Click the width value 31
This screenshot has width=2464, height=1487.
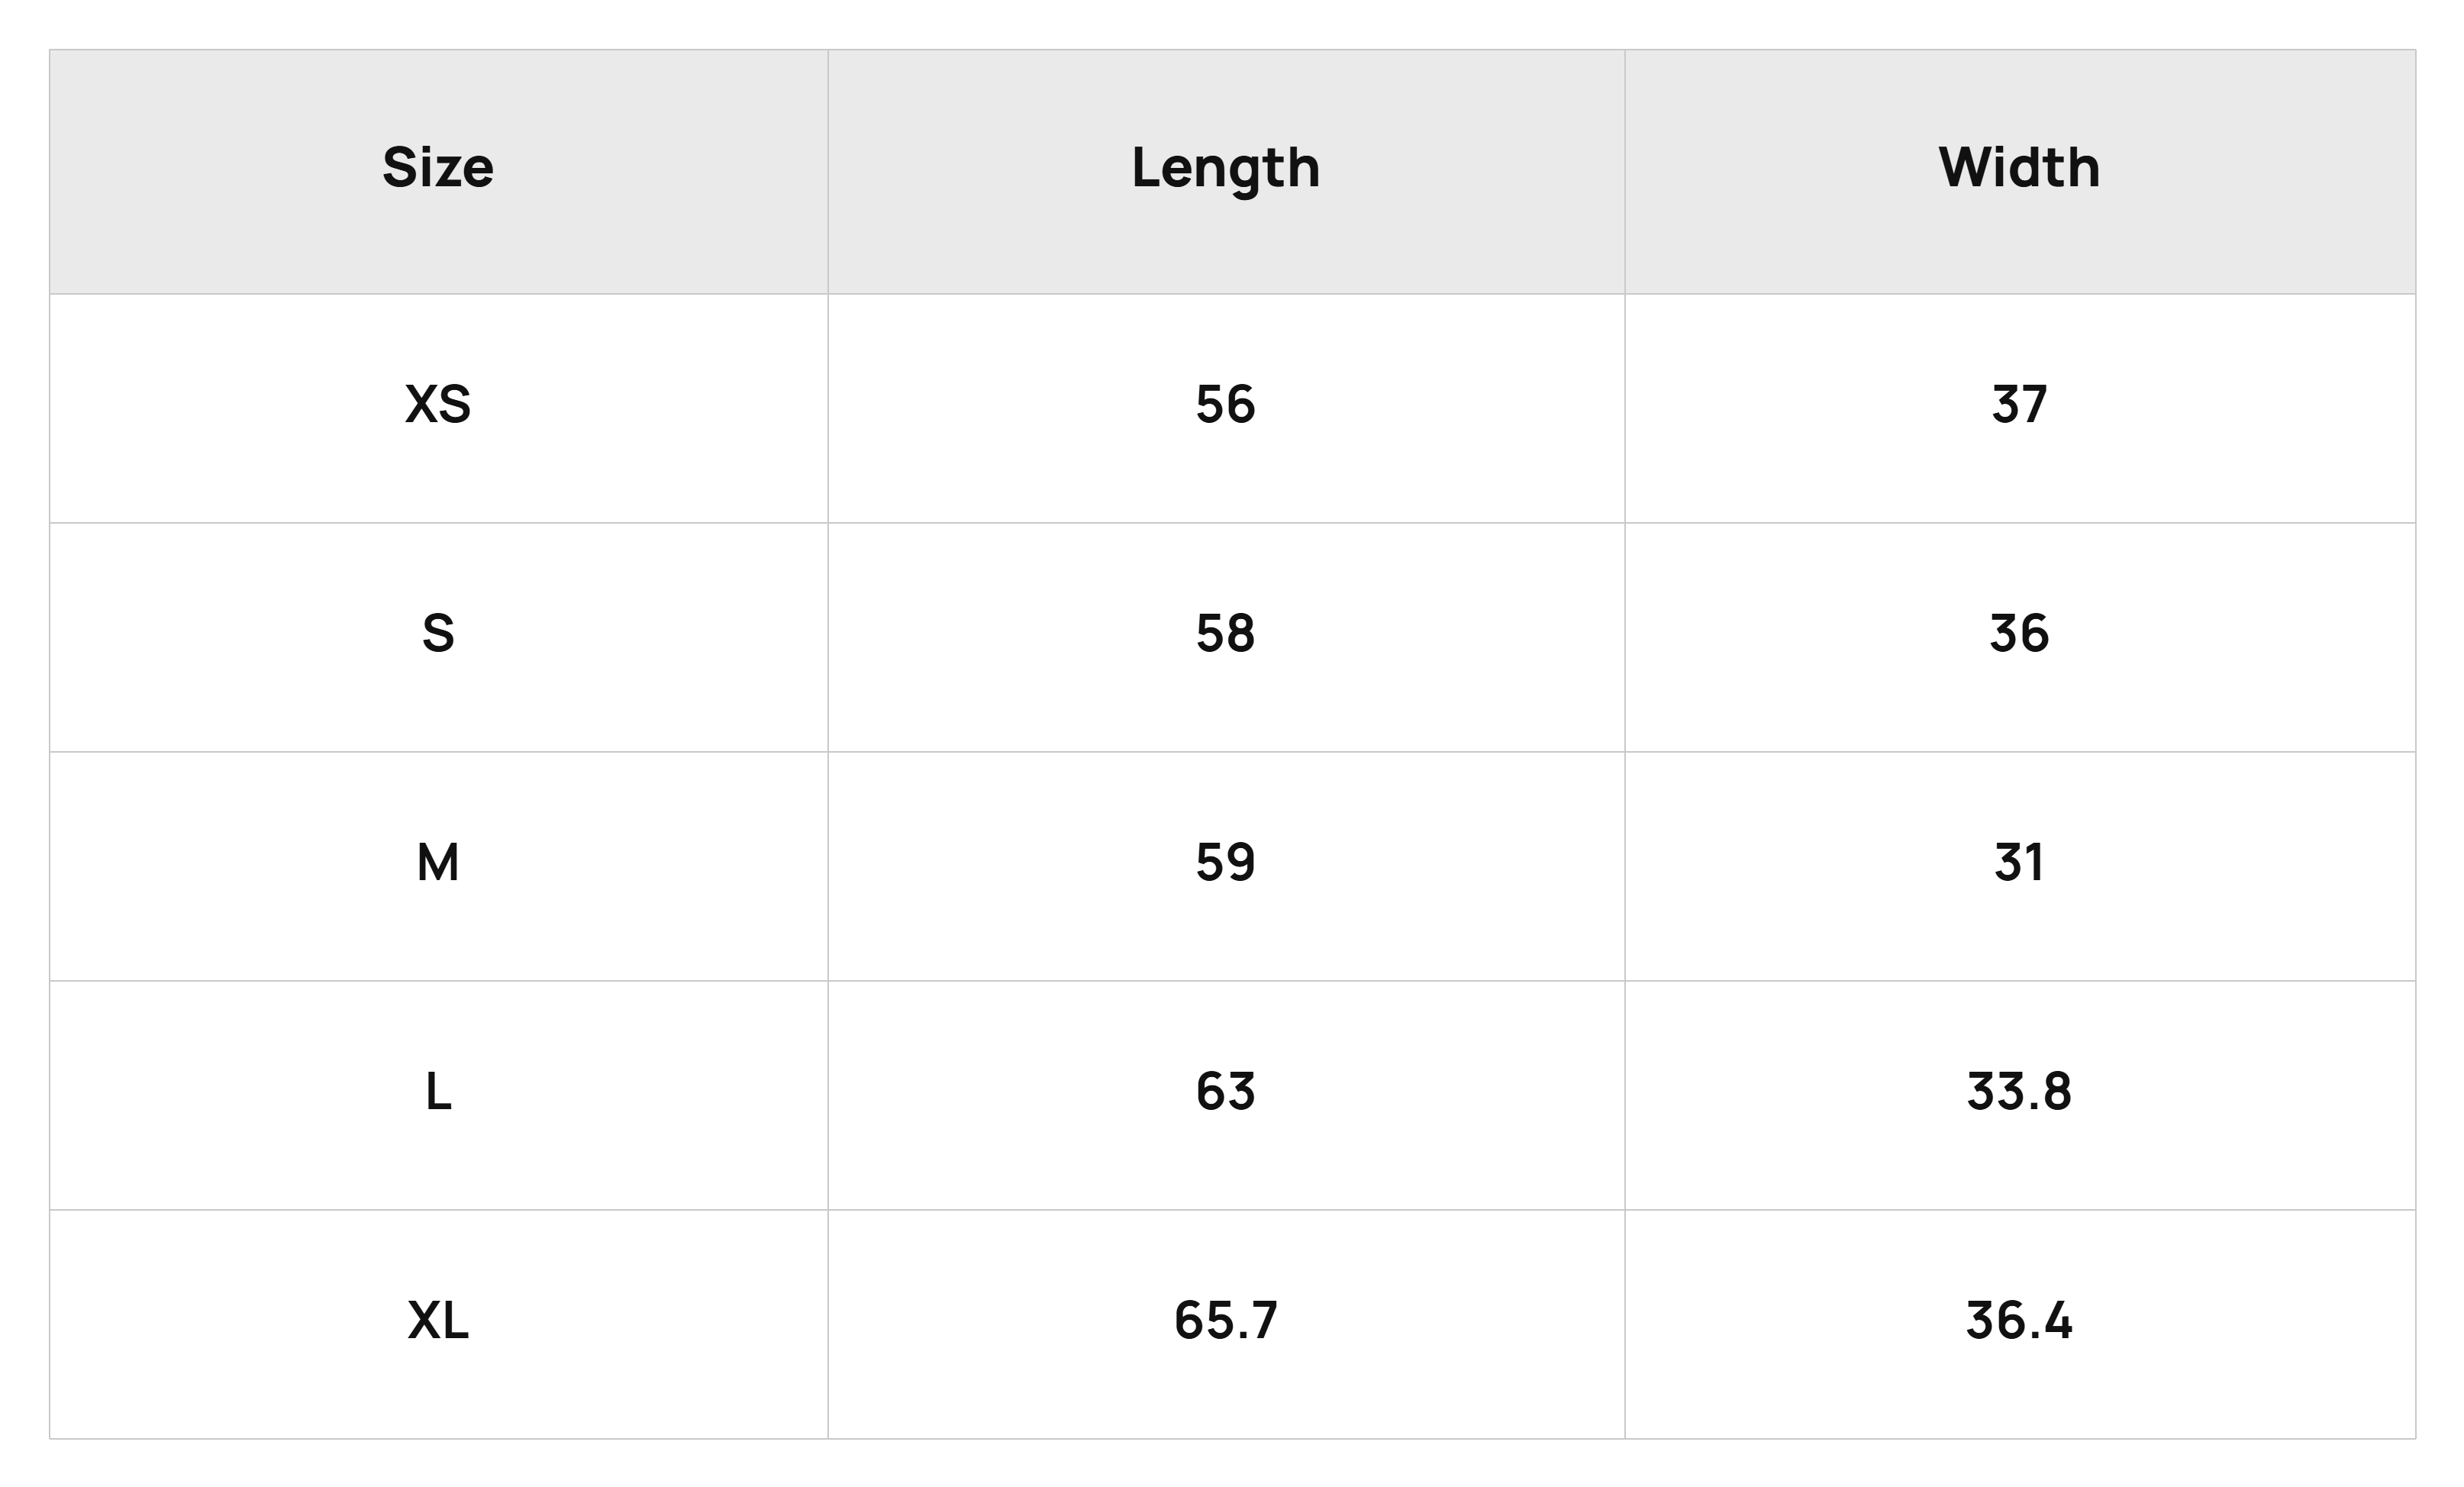[x=2019, y=862]
